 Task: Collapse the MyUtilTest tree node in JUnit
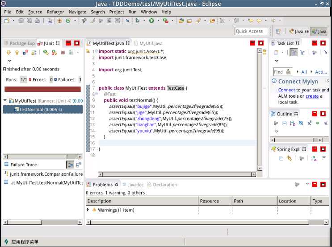(5, 101)
